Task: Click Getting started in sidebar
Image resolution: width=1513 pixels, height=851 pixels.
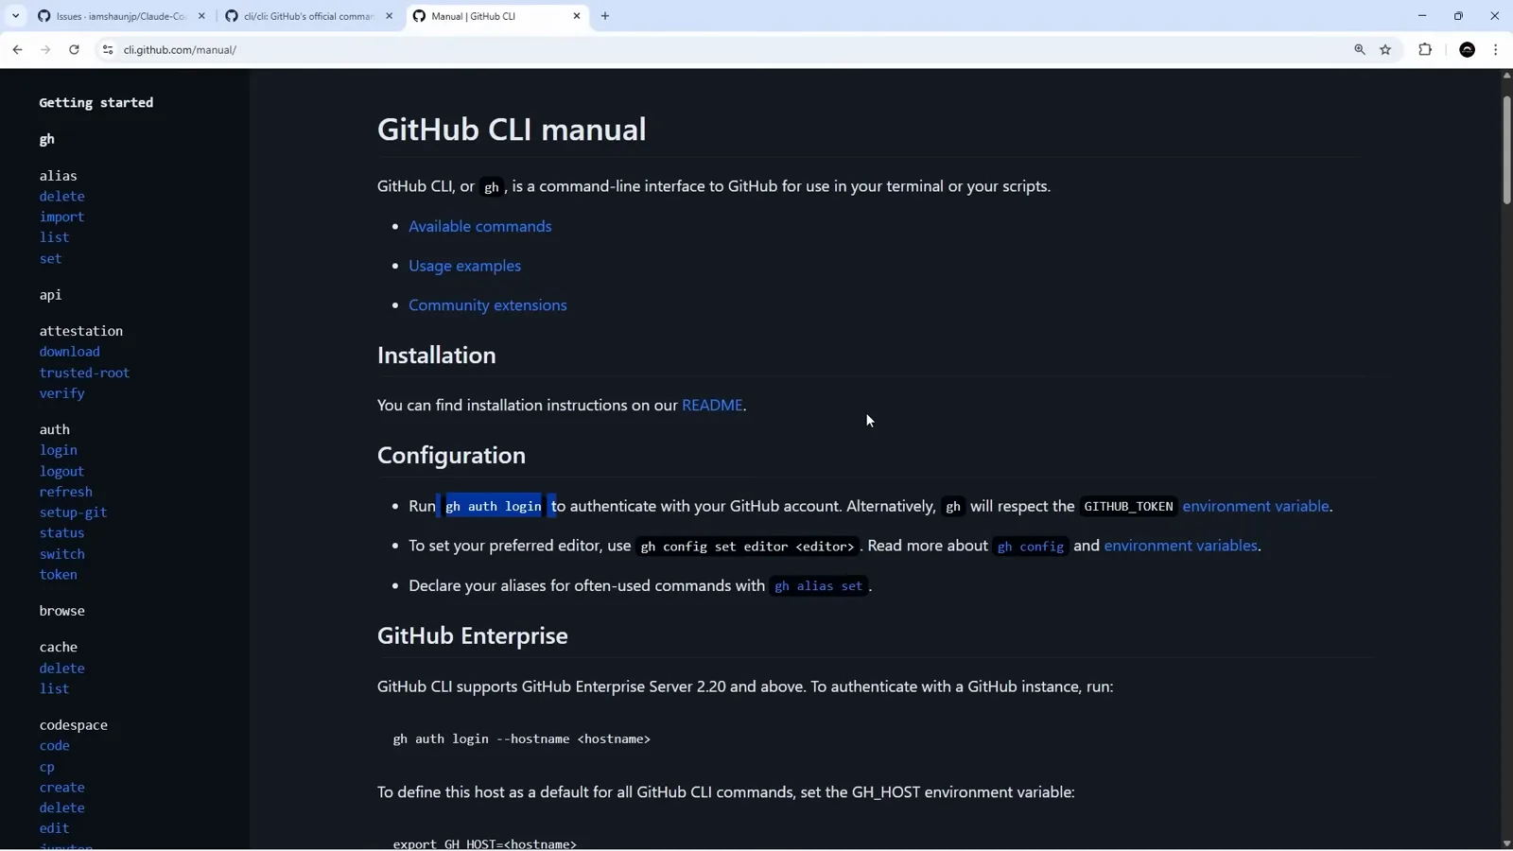Action: coord(96,102)
